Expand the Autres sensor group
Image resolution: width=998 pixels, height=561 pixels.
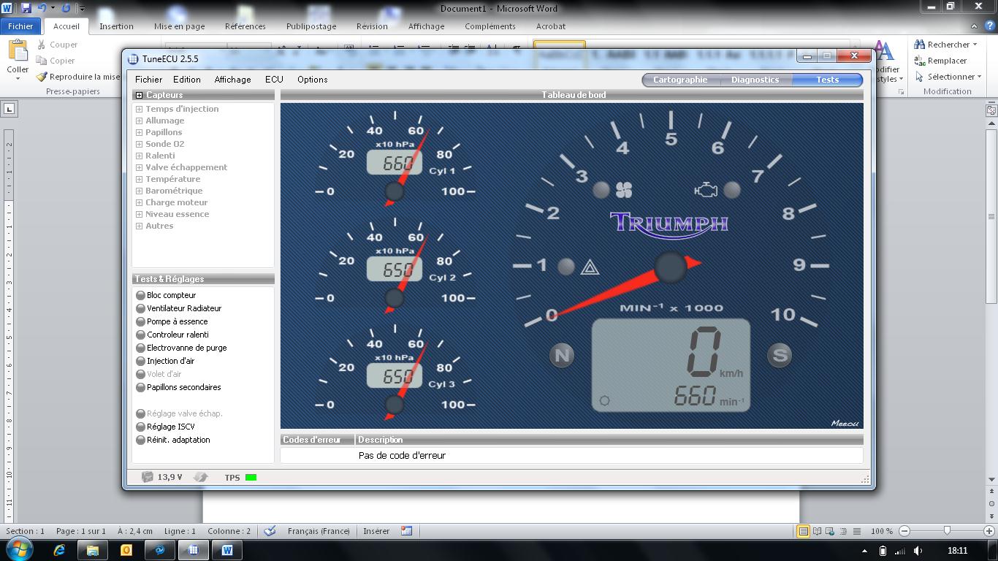click(139, 226)
